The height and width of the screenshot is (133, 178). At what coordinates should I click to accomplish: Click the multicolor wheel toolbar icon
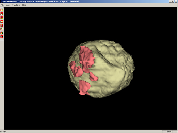[2, 33]
